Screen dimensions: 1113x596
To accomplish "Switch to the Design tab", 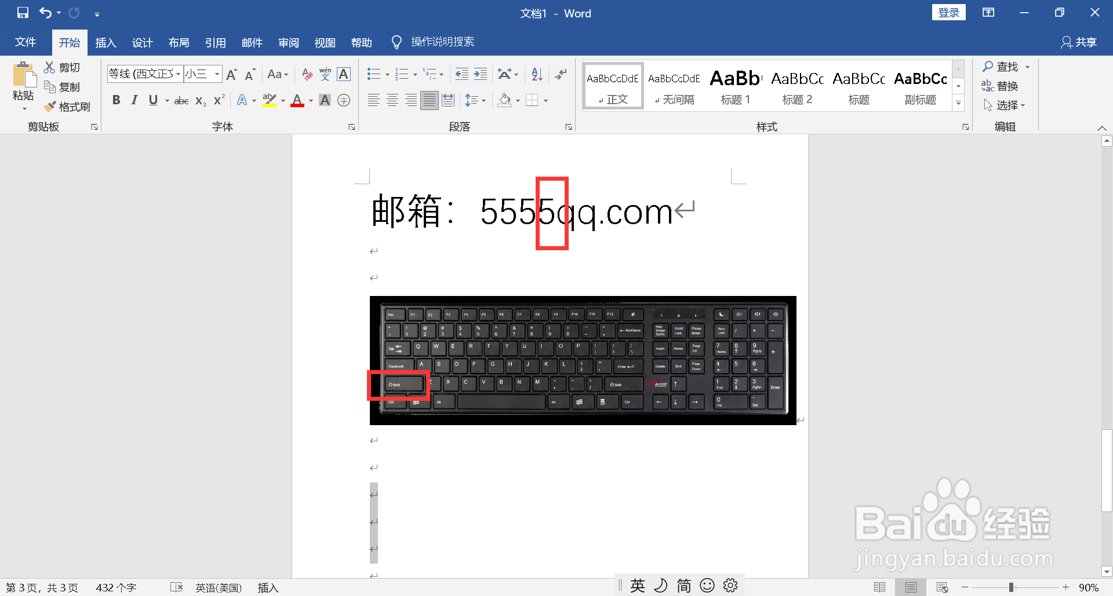I will pos(142,42).
